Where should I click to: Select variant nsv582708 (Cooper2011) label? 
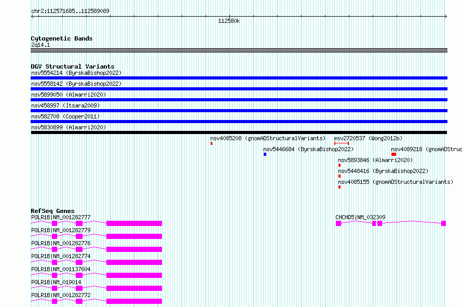point(65,116)
